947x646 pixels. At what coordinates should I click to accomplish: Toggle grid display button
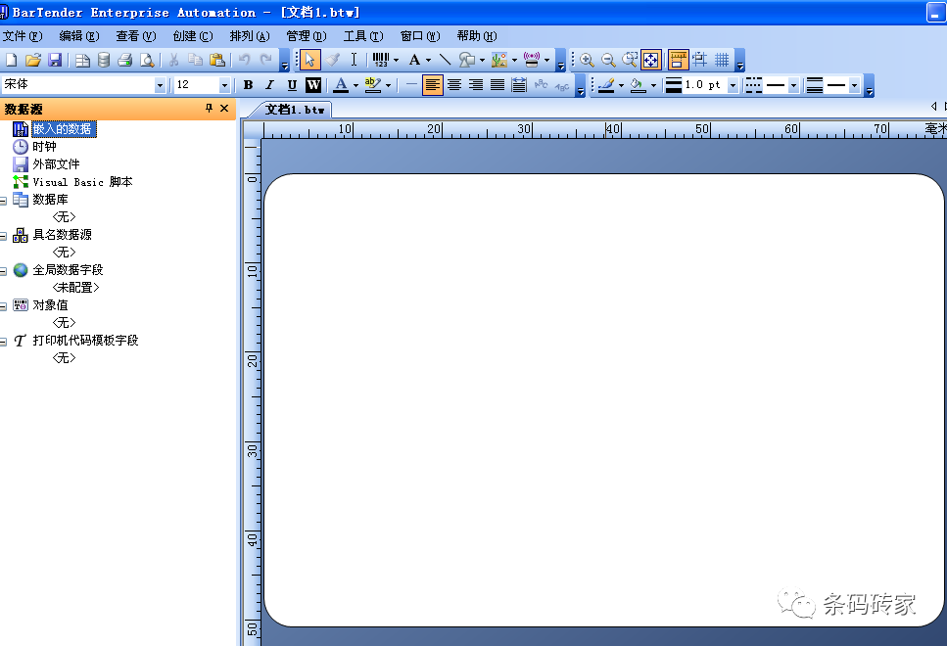722,60
